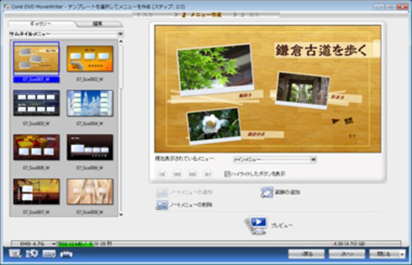Enable the show highlighted buttons checkbox
The width and height of the screenshot is (412, 265).
click(x=227, y=174)
